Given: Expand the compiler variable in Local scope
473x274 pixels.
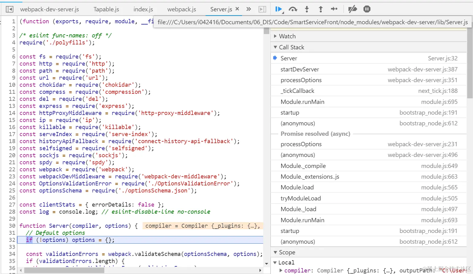Looking at the screenshot, I should pos(281,270).
